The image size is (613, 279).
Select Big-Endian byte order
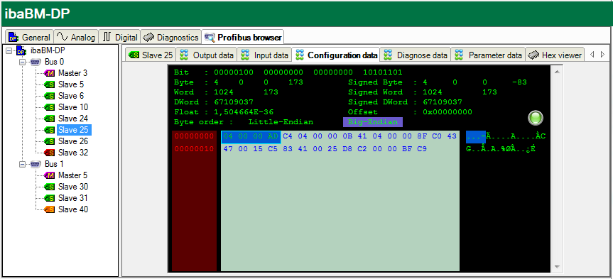point(373,122)
